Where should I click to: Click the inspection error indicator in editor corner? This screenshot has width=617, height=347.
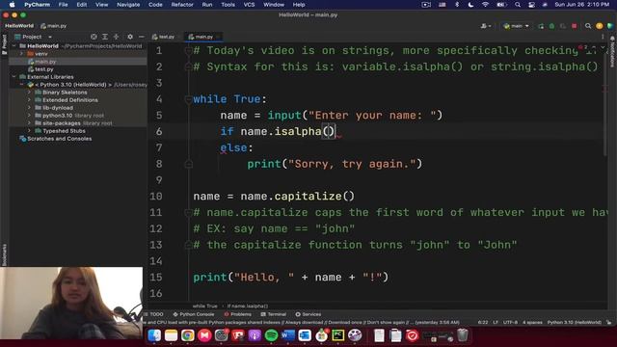582,47
